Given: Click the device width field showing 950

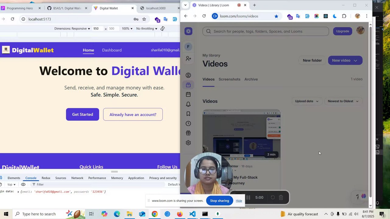Looking at the screenshot, I should pyautogui.click(x=97, y=29).
